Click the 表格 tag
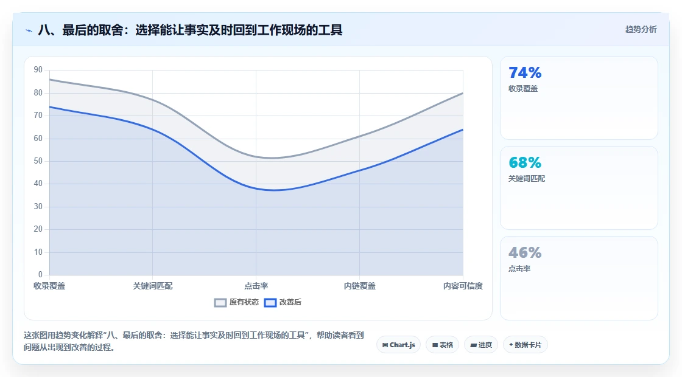 point(442,345)
